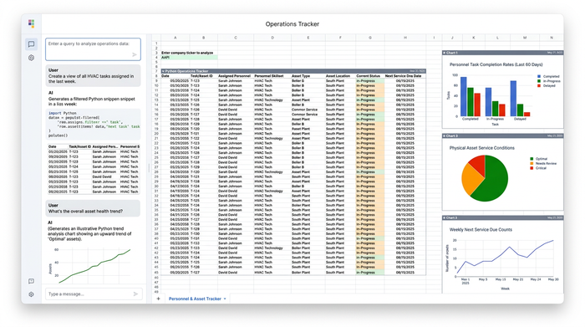Click the 'Asset Location' column header
The image size is (585, 327).
(338, 76)
